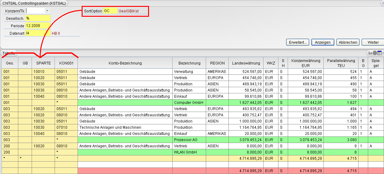The width and height of the screenshot is (384, 174).
Task: Click the Konto-Bezeichnung column header
Action: point(125,63)
